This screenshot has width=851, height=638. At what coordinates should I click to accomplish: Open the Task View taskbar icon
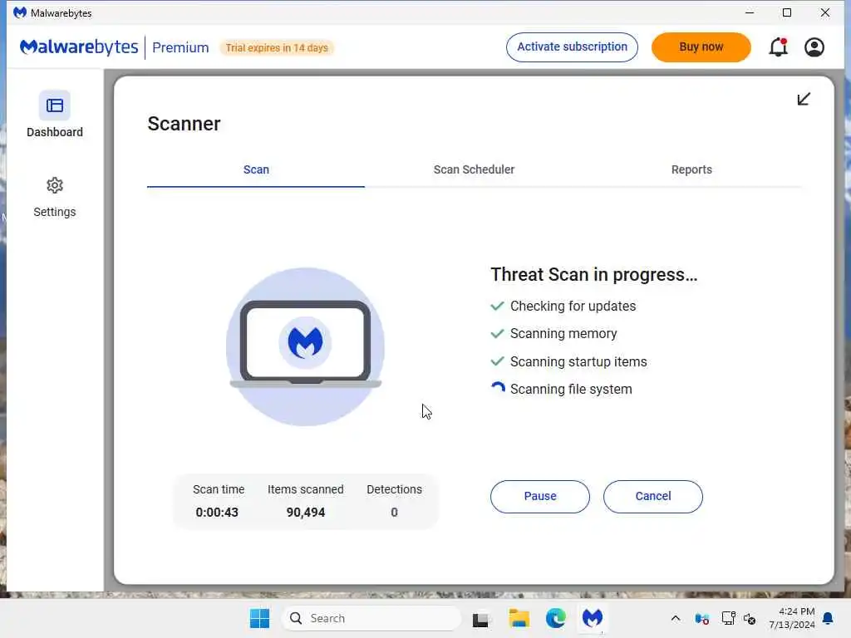(x=480, y=619)
